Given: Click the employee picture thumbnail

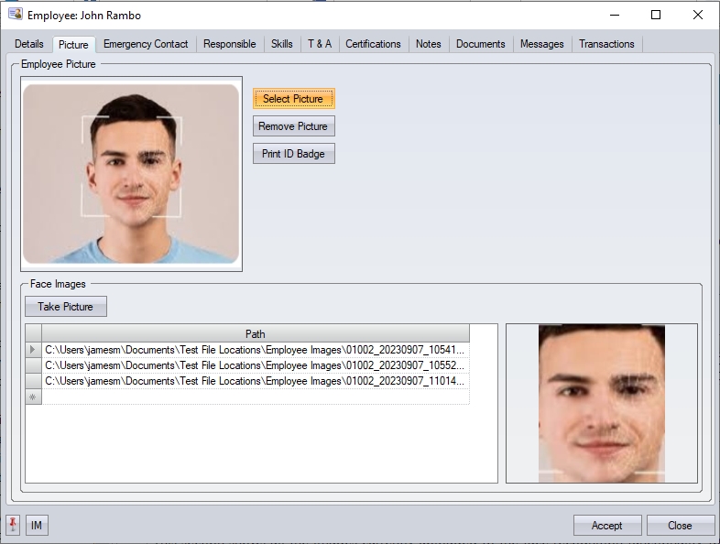Looking at the screenshot, I should tap(131, 174).
